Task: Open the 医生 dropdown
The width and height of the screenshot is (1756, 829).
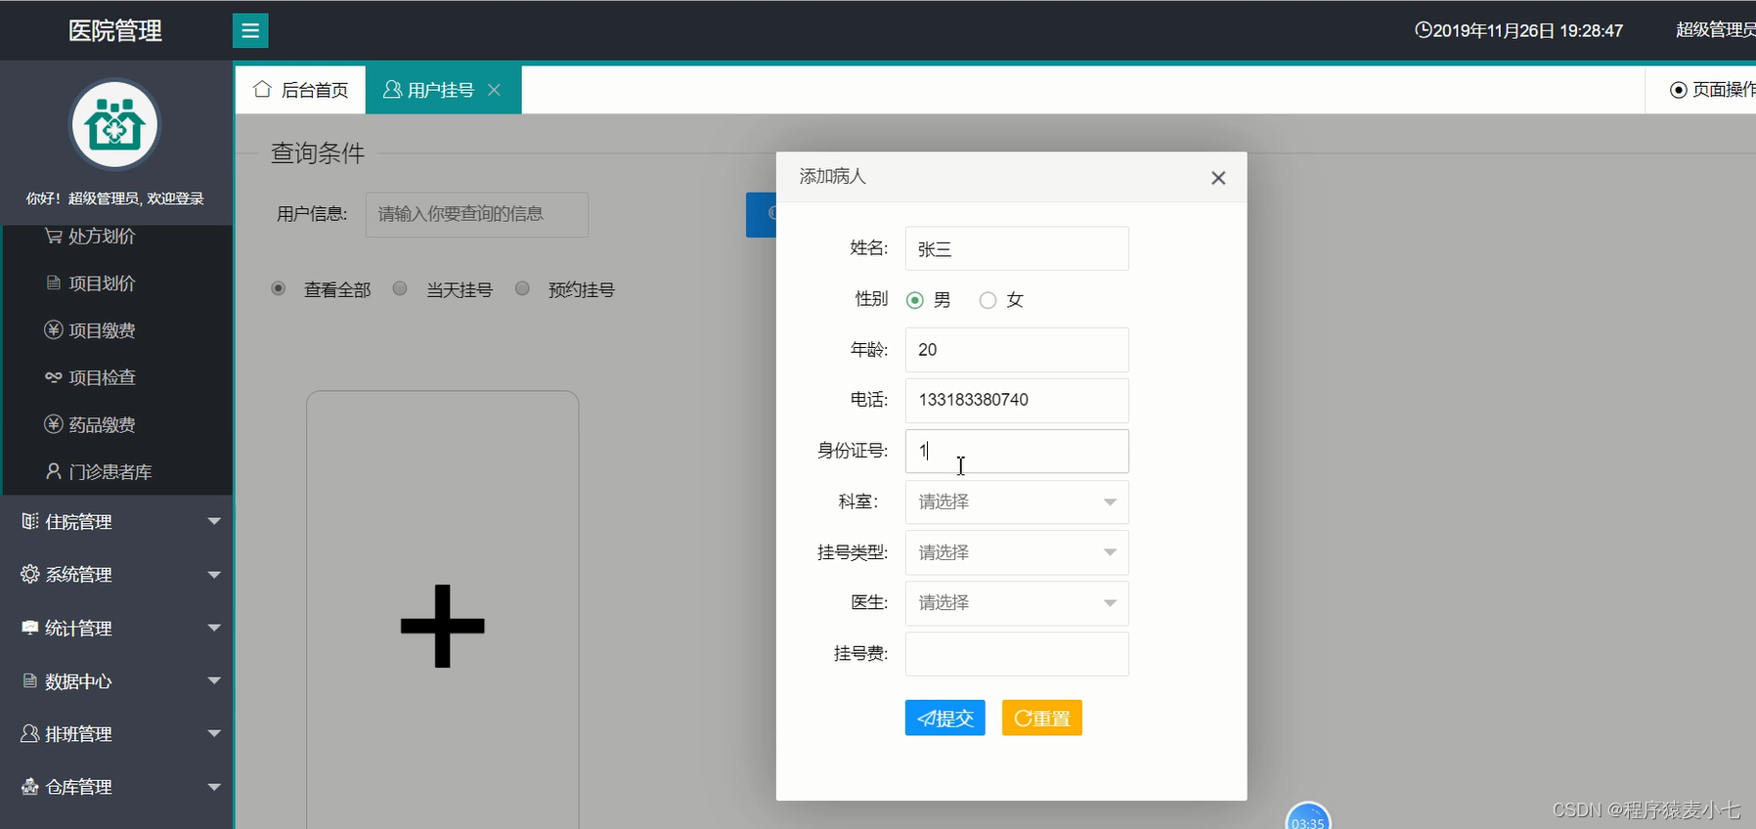Action: 1017,603
